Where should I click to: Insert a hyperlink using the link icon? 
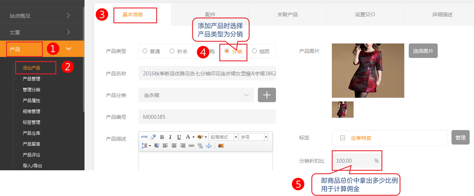[x=191, y=146]
